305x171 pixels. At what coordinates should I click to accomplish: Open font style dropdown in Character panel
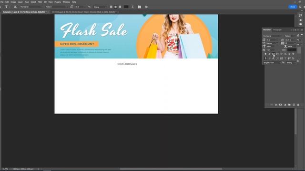290,36
